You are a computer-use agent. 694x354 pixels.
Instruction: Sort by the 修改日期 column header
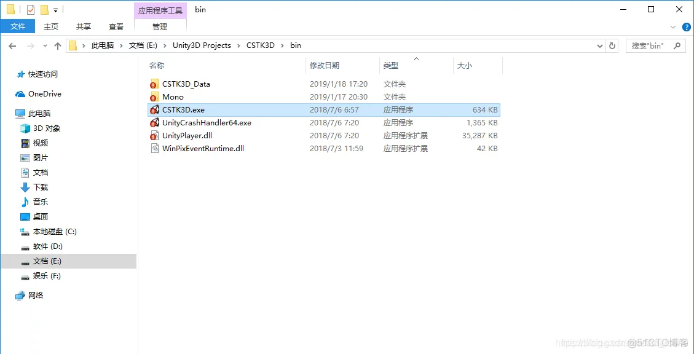click(x=325, y=66)
